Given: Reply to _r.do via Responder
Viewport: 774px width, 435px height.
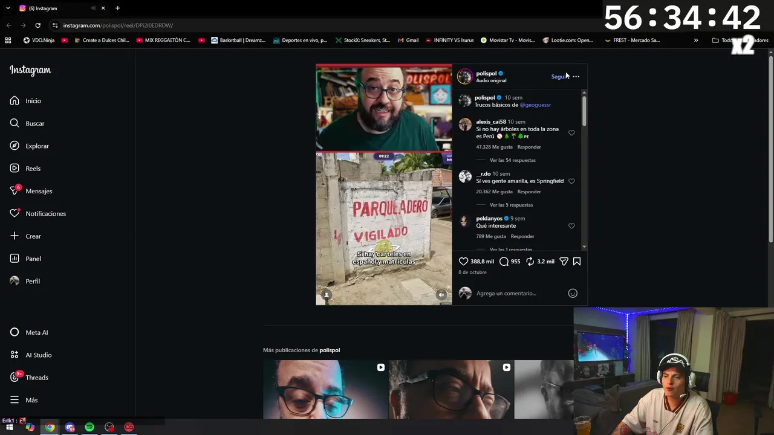Looking at the screenshot, I should pyautogui.click(x=529, y=192).
